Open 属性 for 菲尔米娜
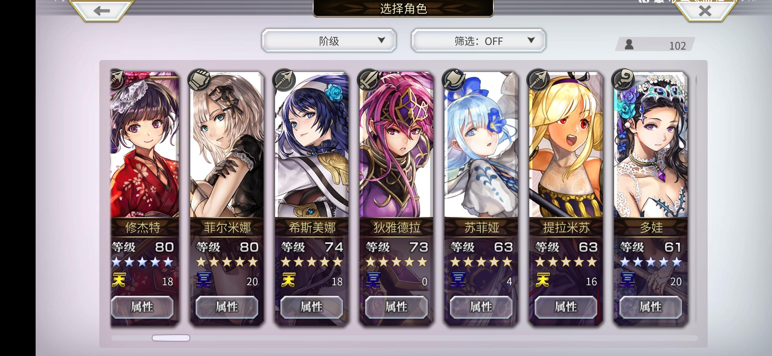This screenshot has width=772, height=356. (227, 307)
